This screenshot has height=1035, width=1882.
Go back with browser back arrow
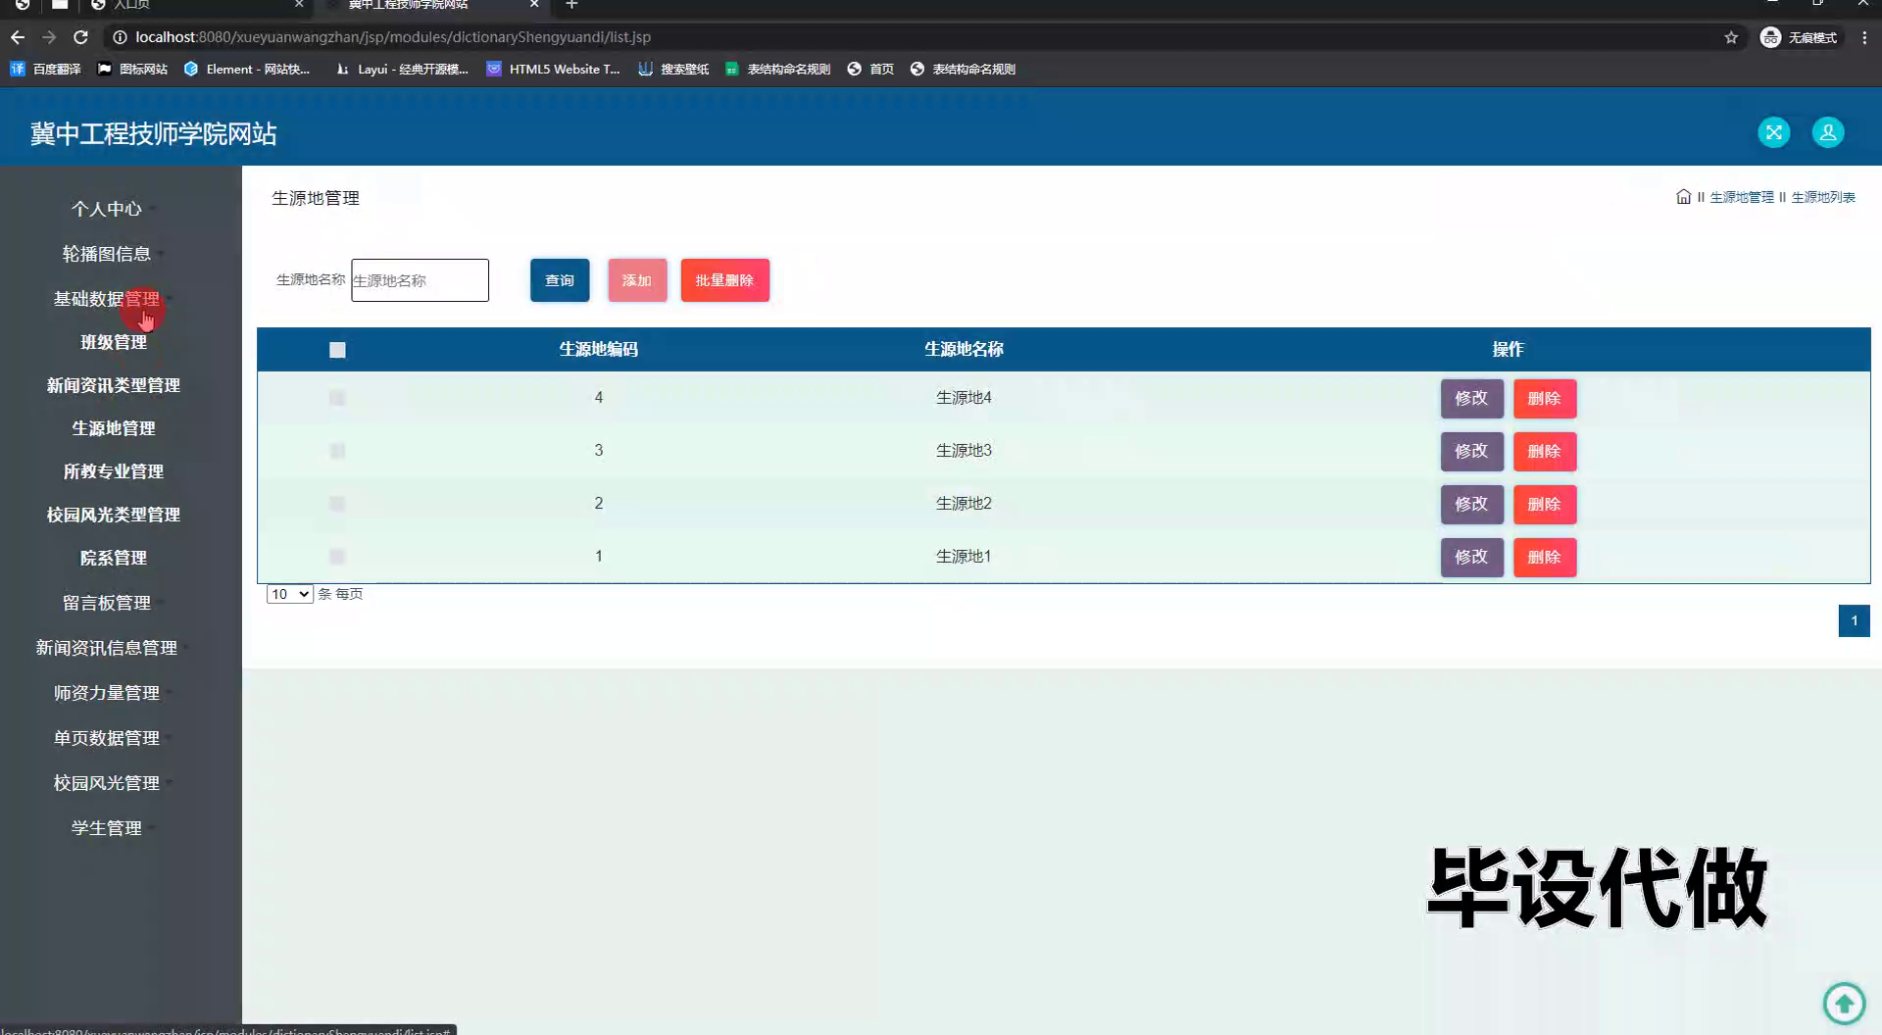click(18, 37)
